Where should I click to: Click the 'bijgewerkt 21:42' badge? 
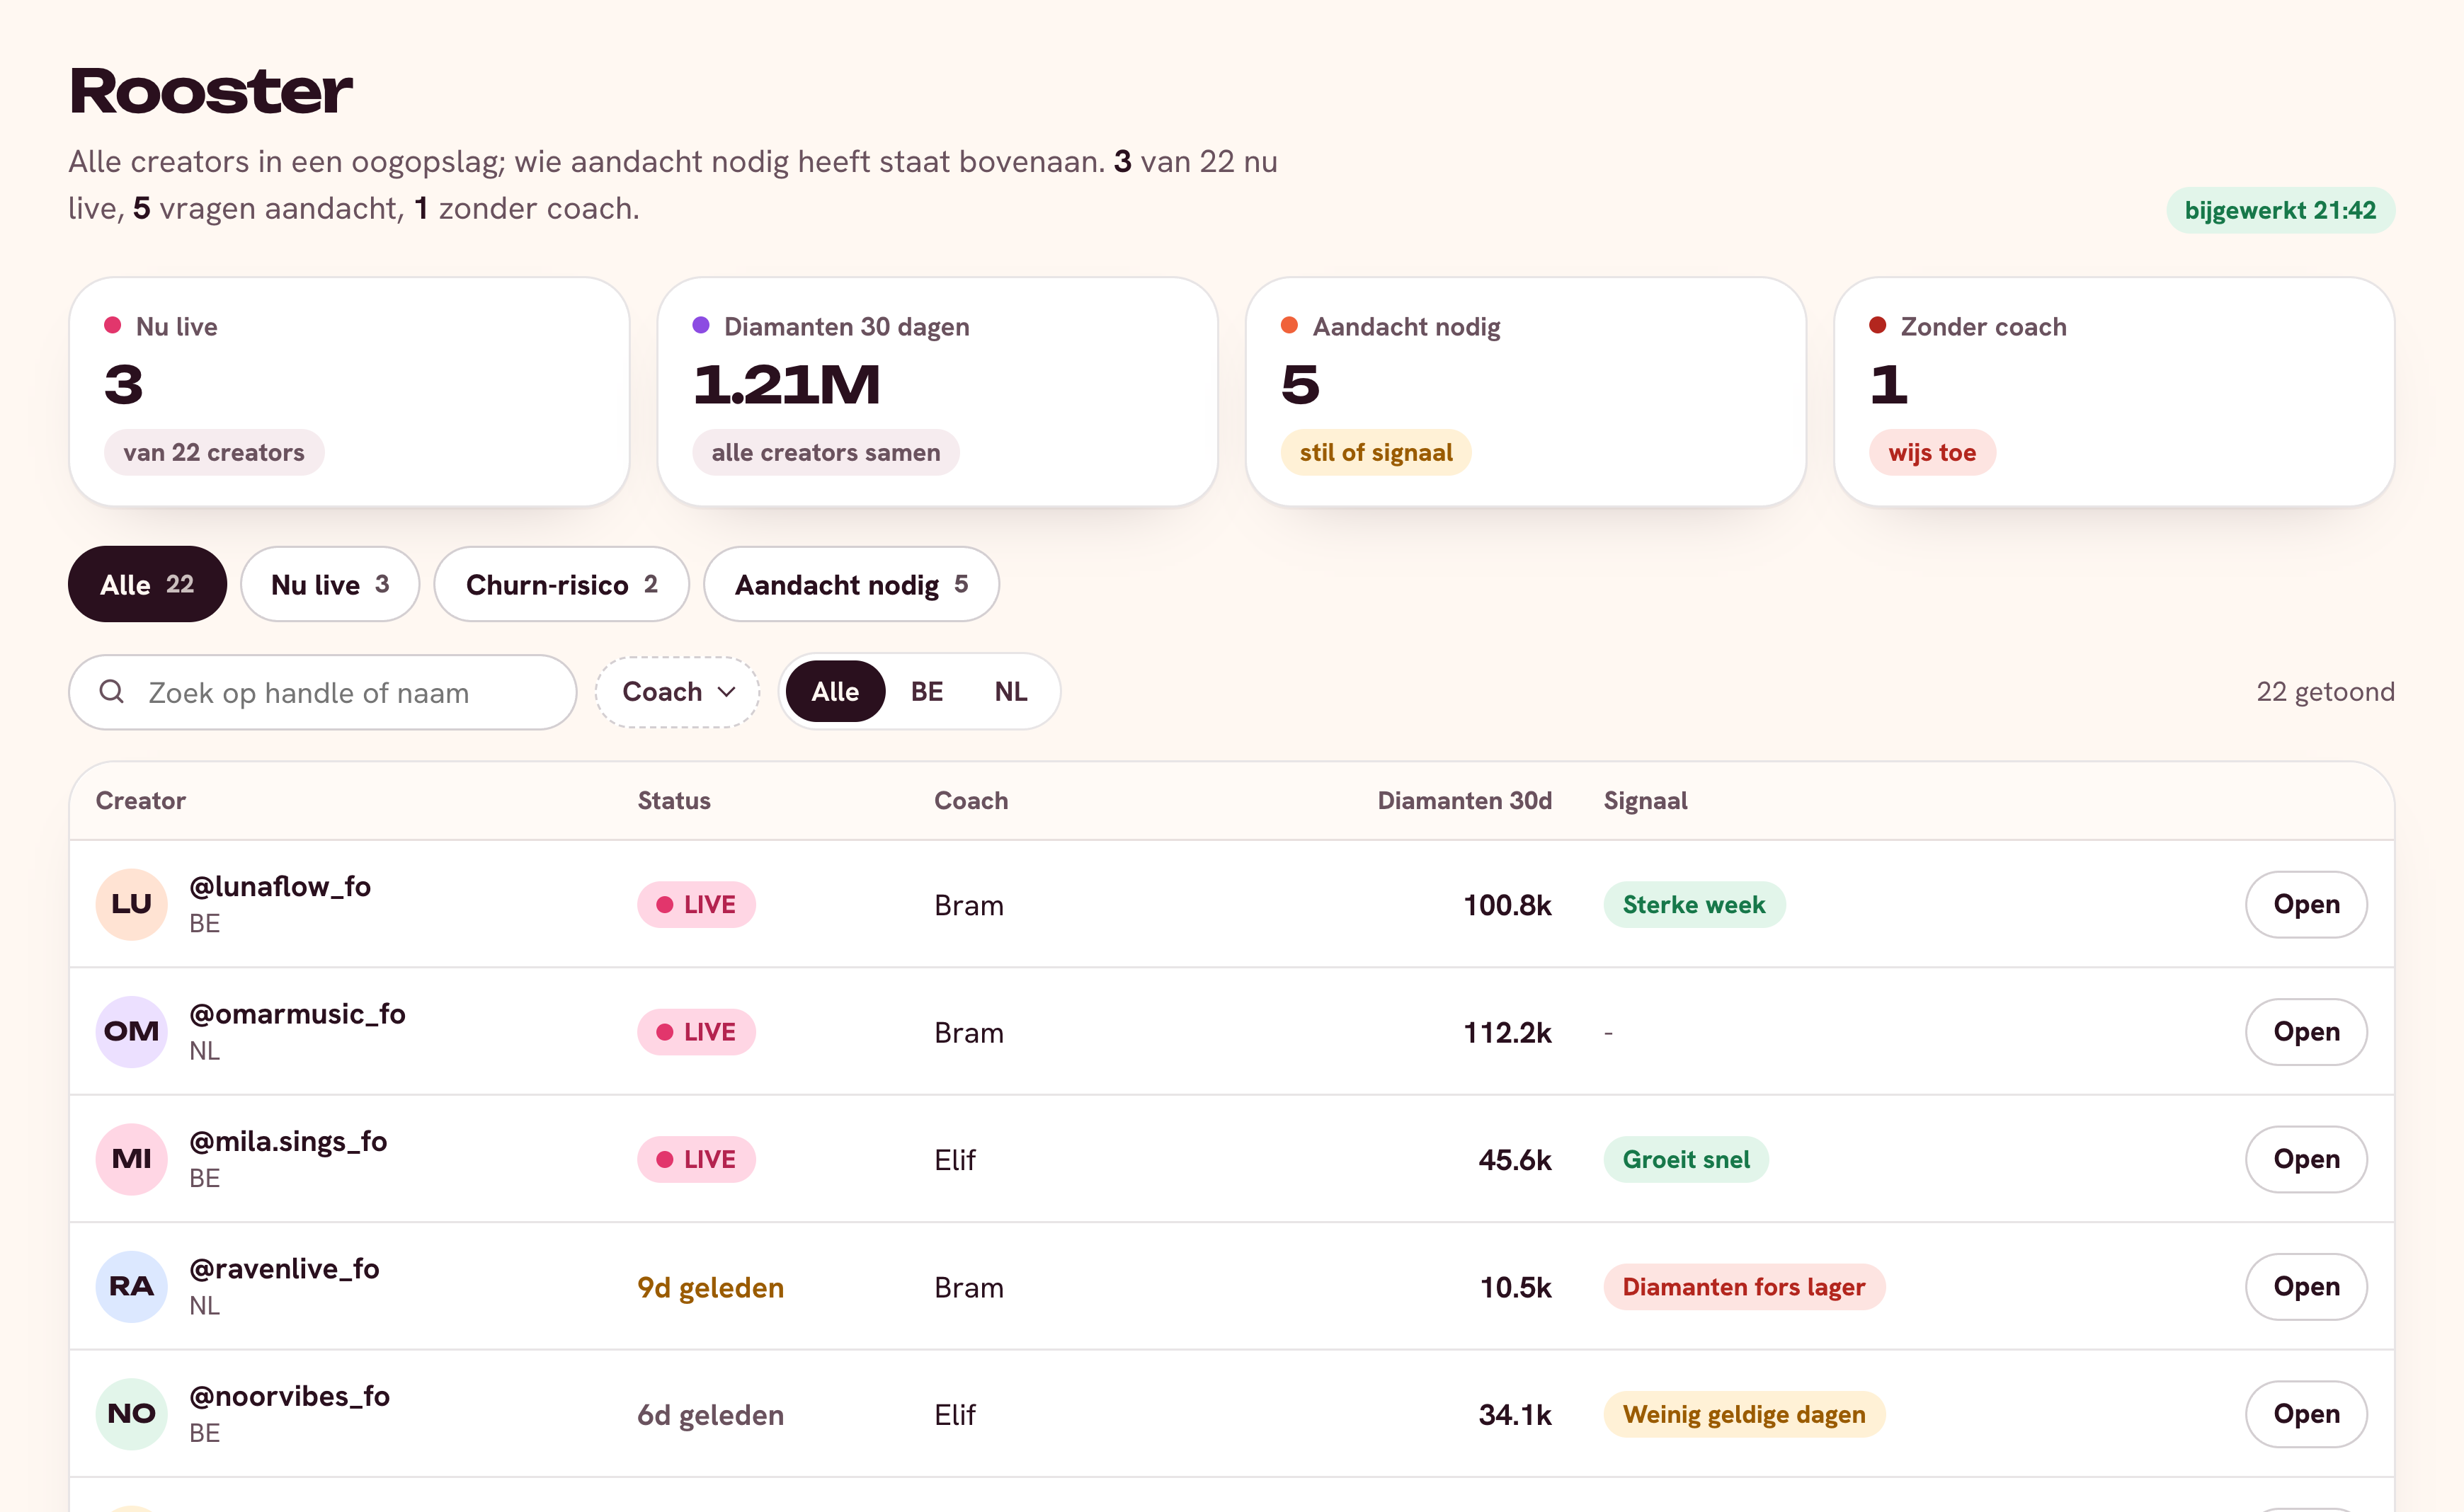[2280, 210]
